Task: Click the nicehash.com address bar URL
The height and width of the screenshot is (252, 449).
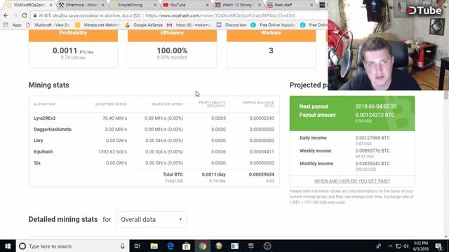Action: click(220, 15)
